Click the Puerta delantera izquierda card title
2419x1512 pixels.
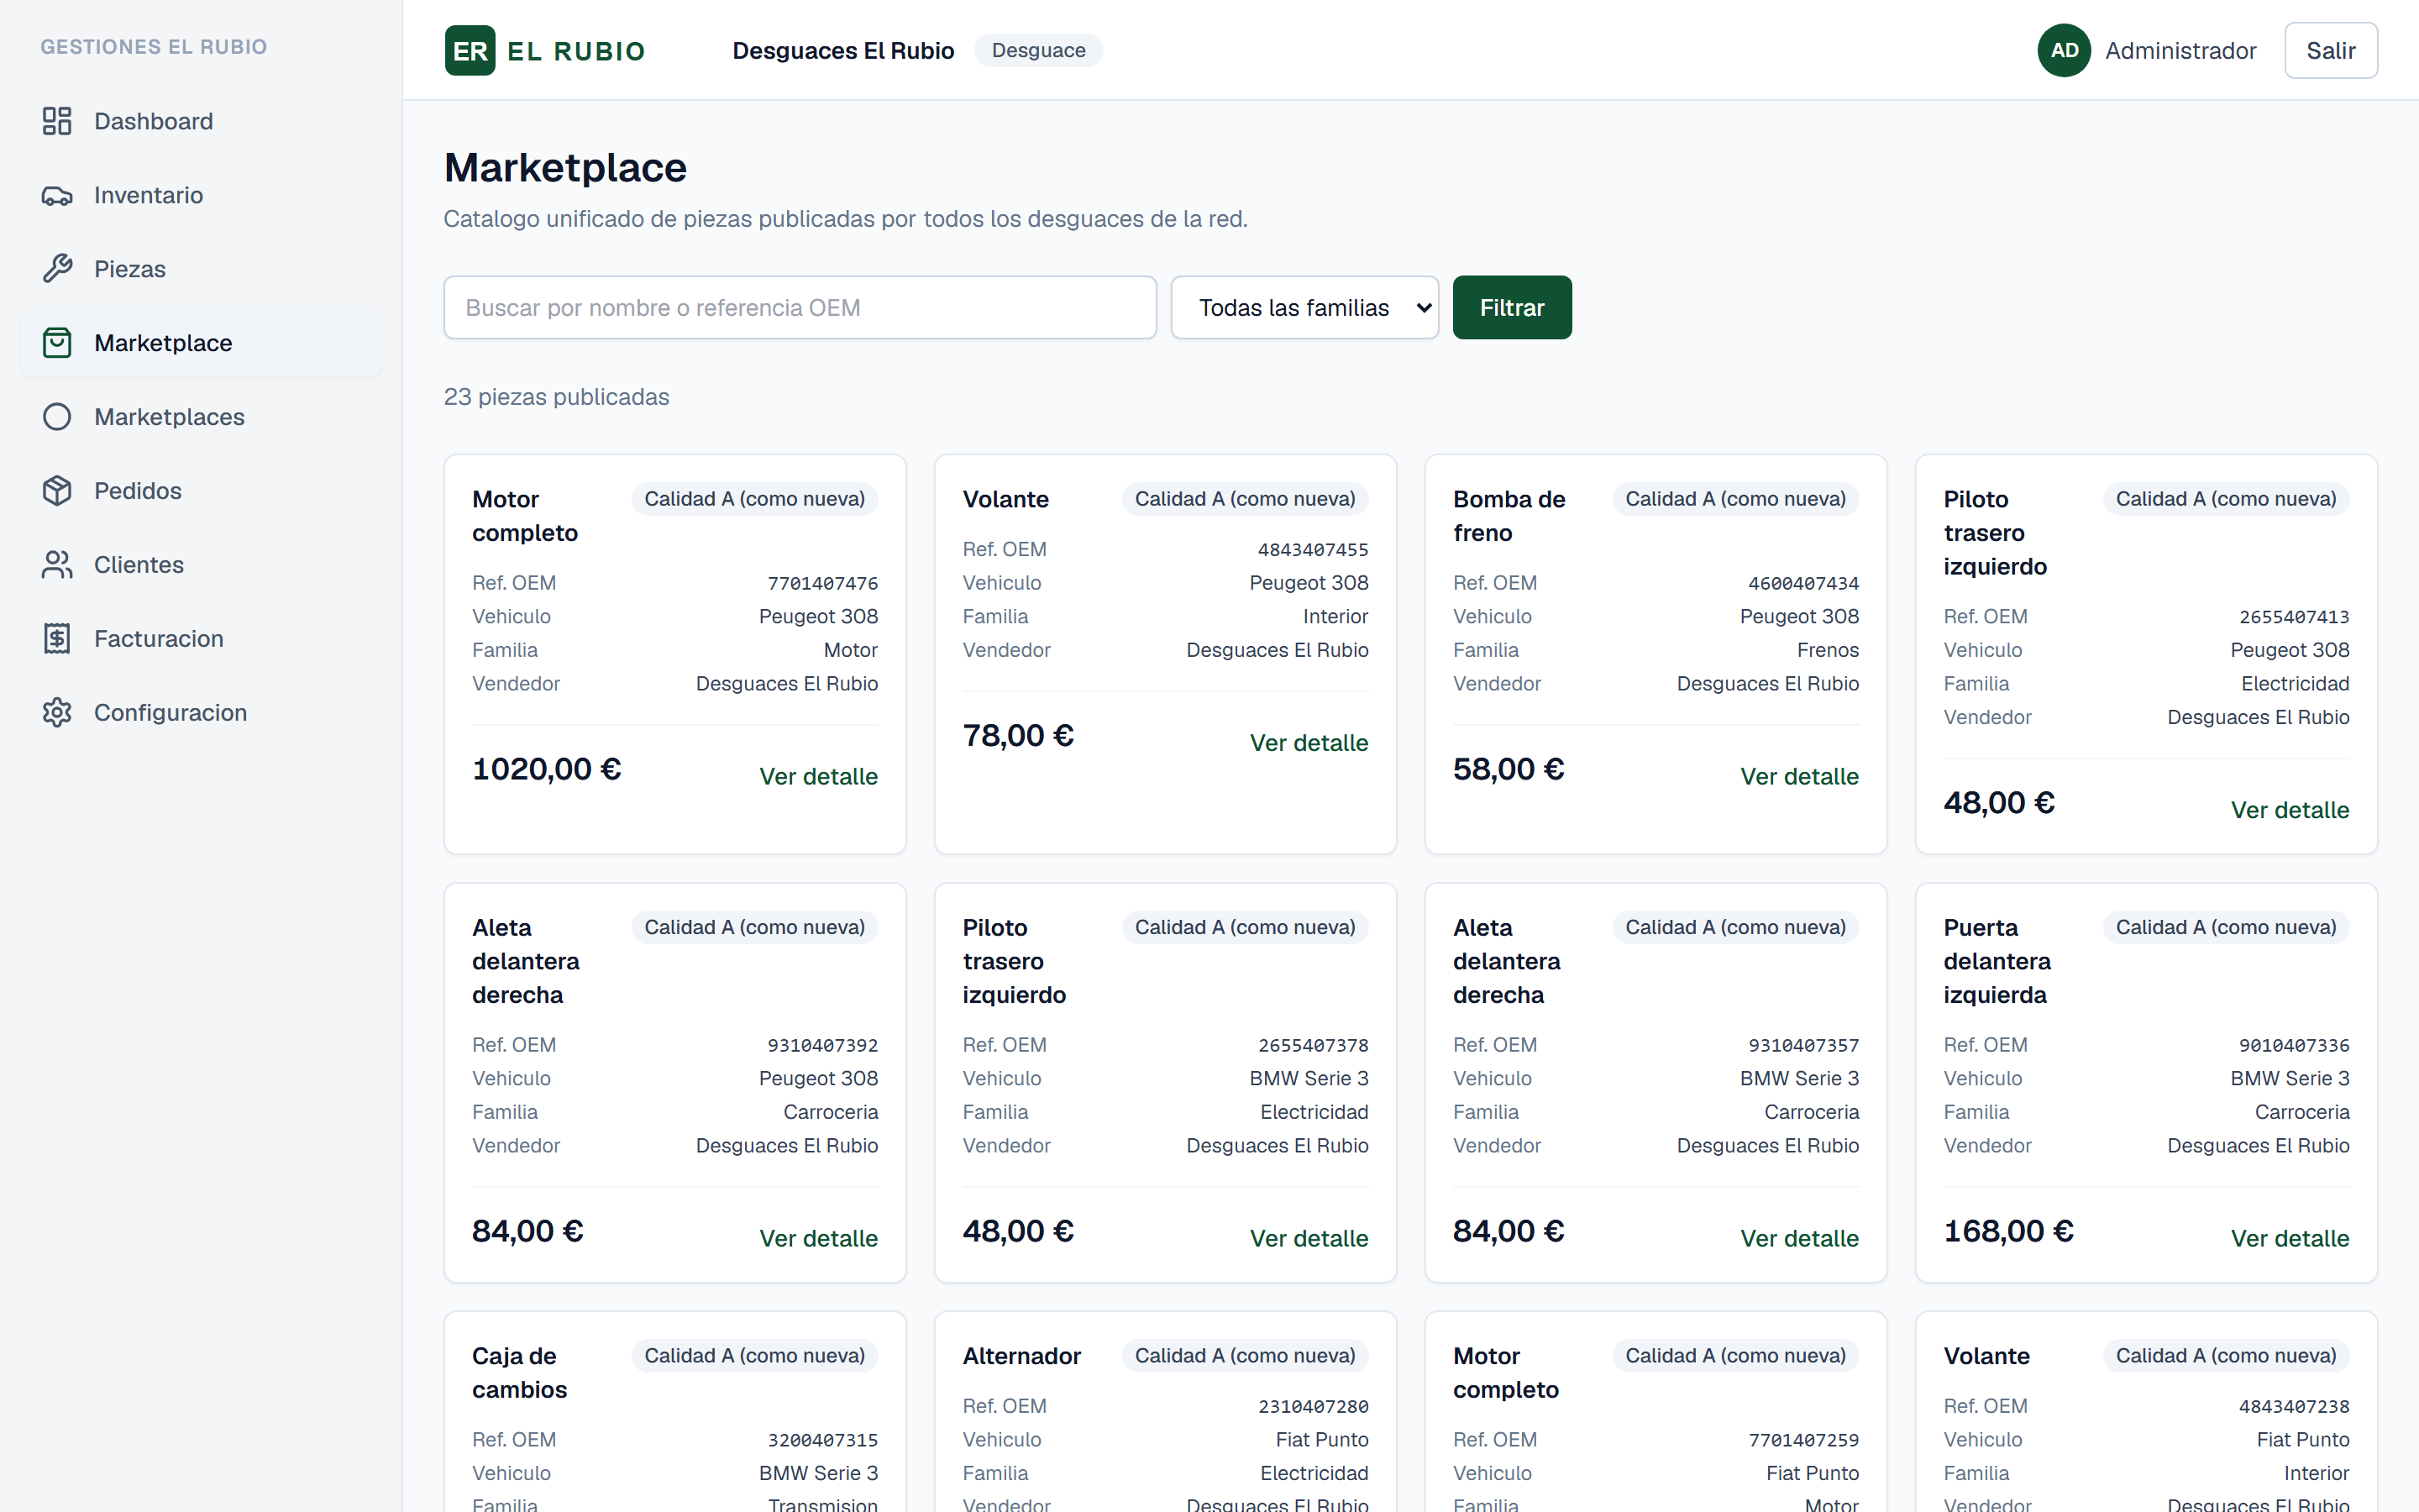[1997, 961]
